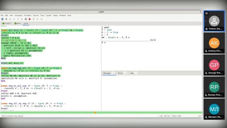Select the Georgii Pot... participant tile
Viewport: 227px width, 128px height.
(x=214, y=65)
